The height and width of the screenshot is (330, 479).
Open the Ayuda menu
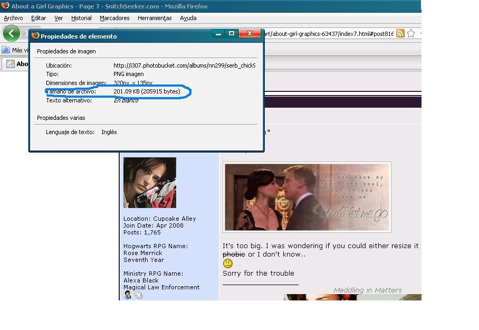188,18
